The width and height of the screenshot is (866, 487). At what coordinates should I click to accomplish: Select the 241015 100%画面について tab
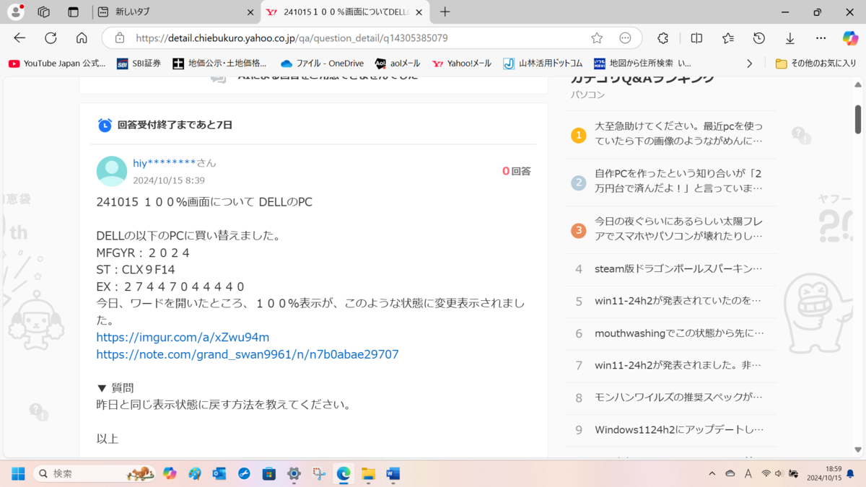pos(346,12)
